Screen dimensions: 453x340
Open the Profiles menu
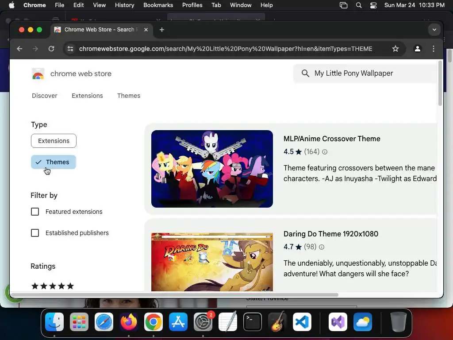coord(192,5)
